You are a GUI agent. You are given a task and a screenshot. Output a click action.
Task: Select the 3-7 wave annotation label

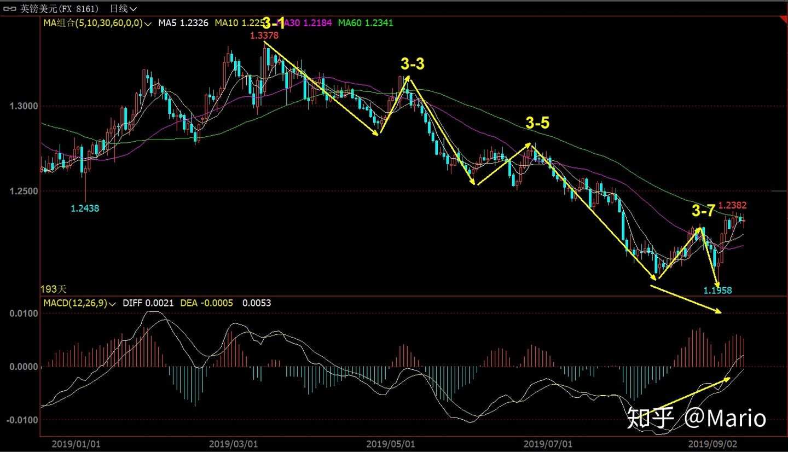(x=703, y=211)
